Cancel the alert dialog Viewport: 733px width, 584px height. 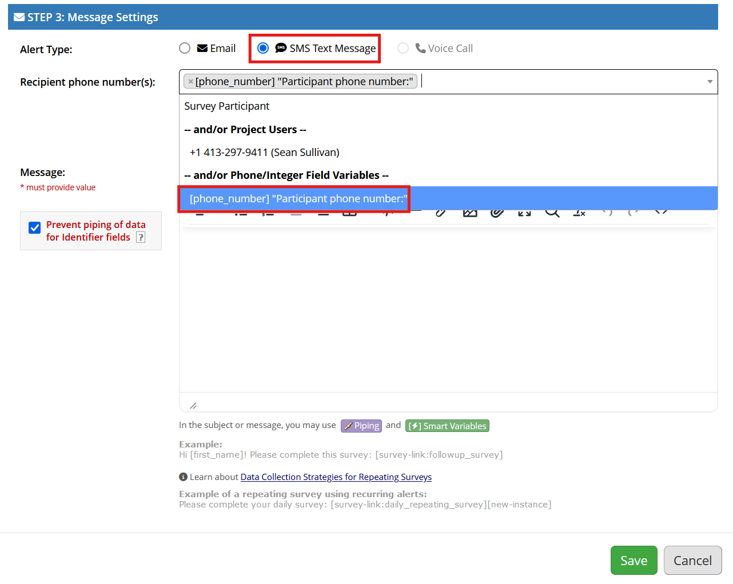coord(693,561)
